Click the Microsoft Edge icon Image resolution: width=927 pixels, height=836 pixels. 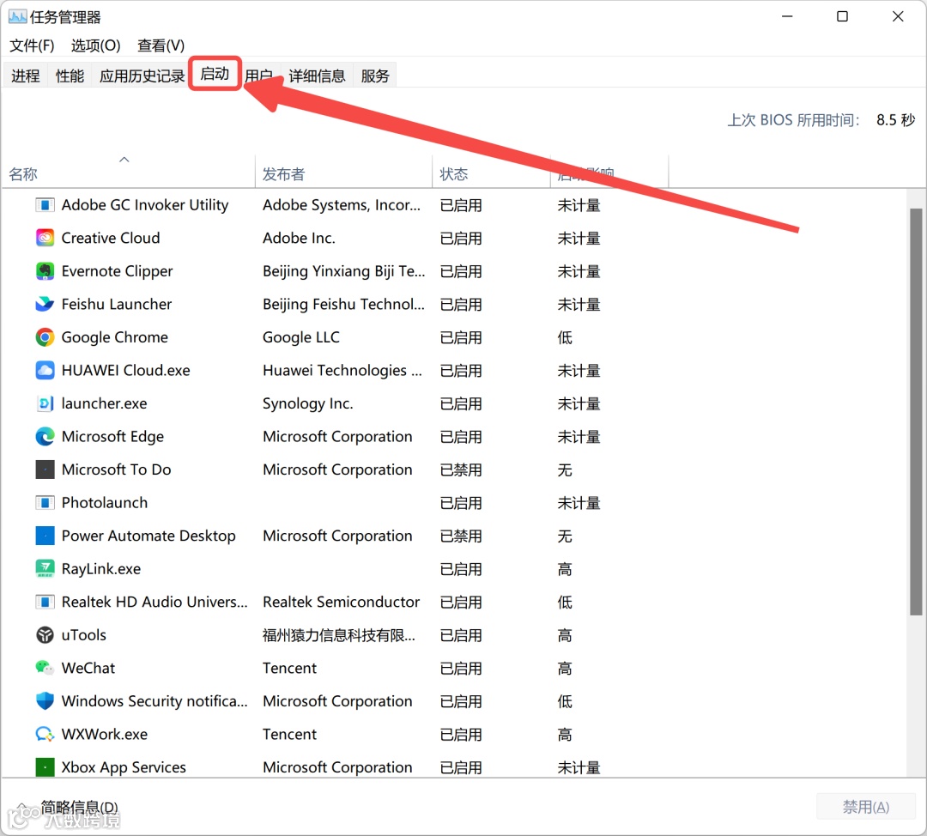point(45,437)
